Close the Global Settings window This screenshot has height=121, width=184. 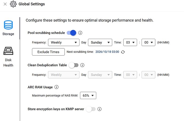[x=5, y=4]
